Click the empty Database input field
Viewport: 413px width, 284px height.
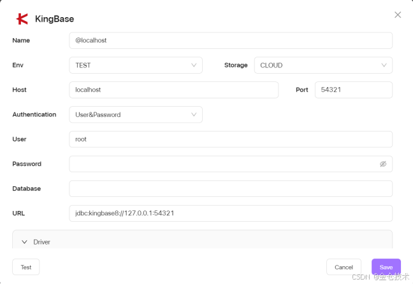pyautogui.click(x=230, y=189)
